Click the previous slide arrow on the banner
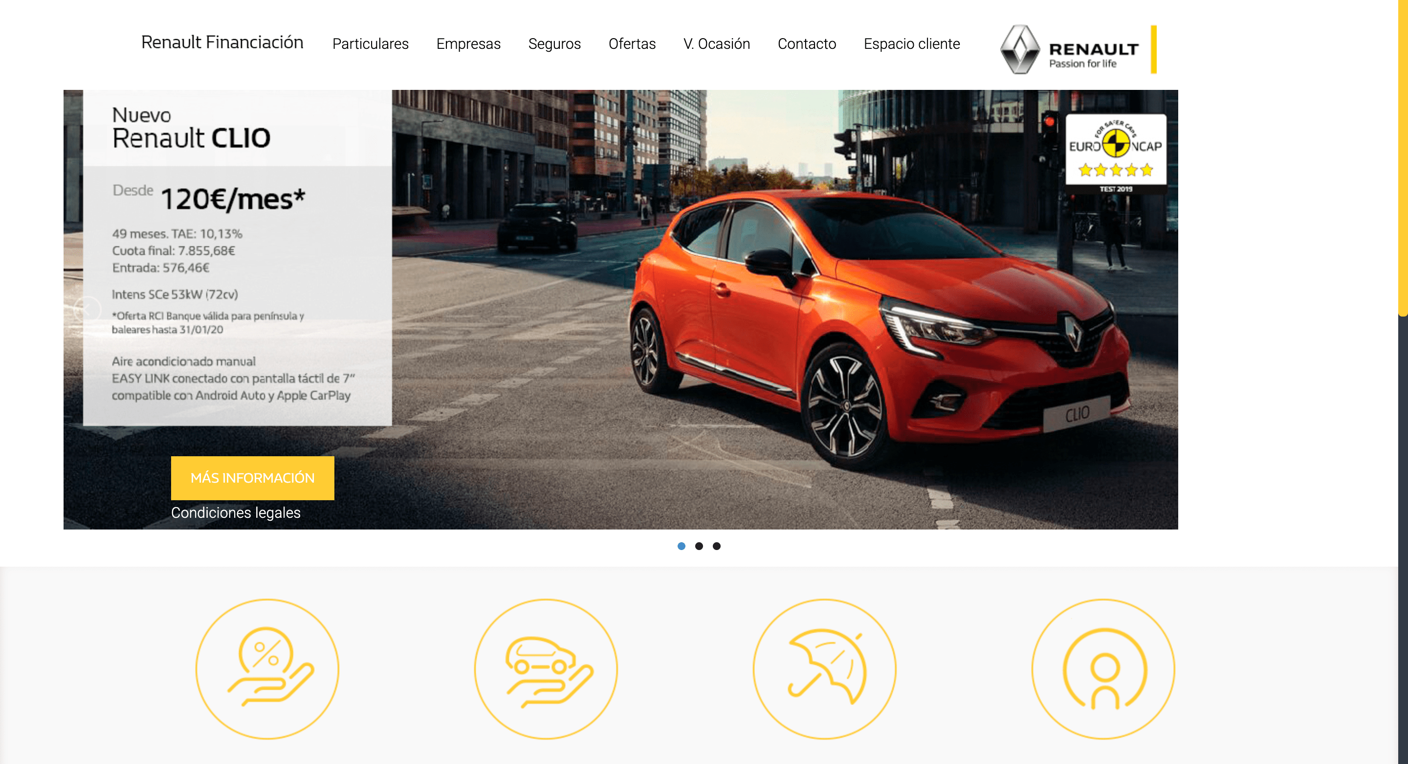The height and width of the screenshot is (764, 1408). point(88,310)
